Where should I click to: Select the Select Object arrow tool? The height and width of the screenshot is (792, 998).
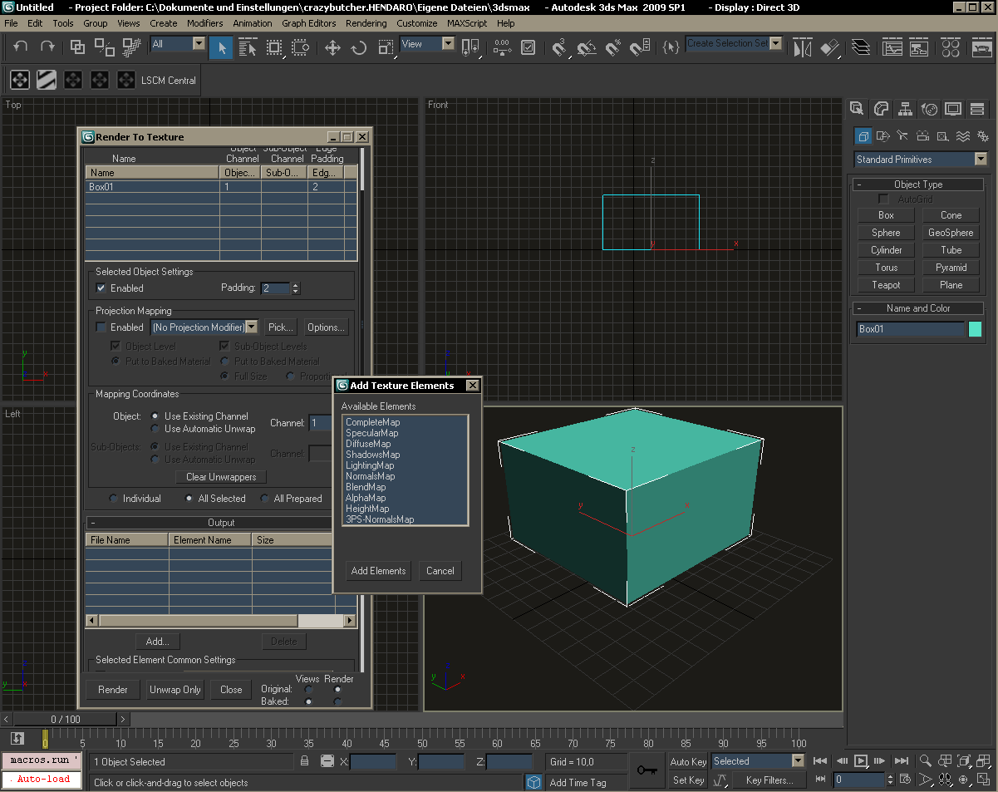click(x=220, y=47)
